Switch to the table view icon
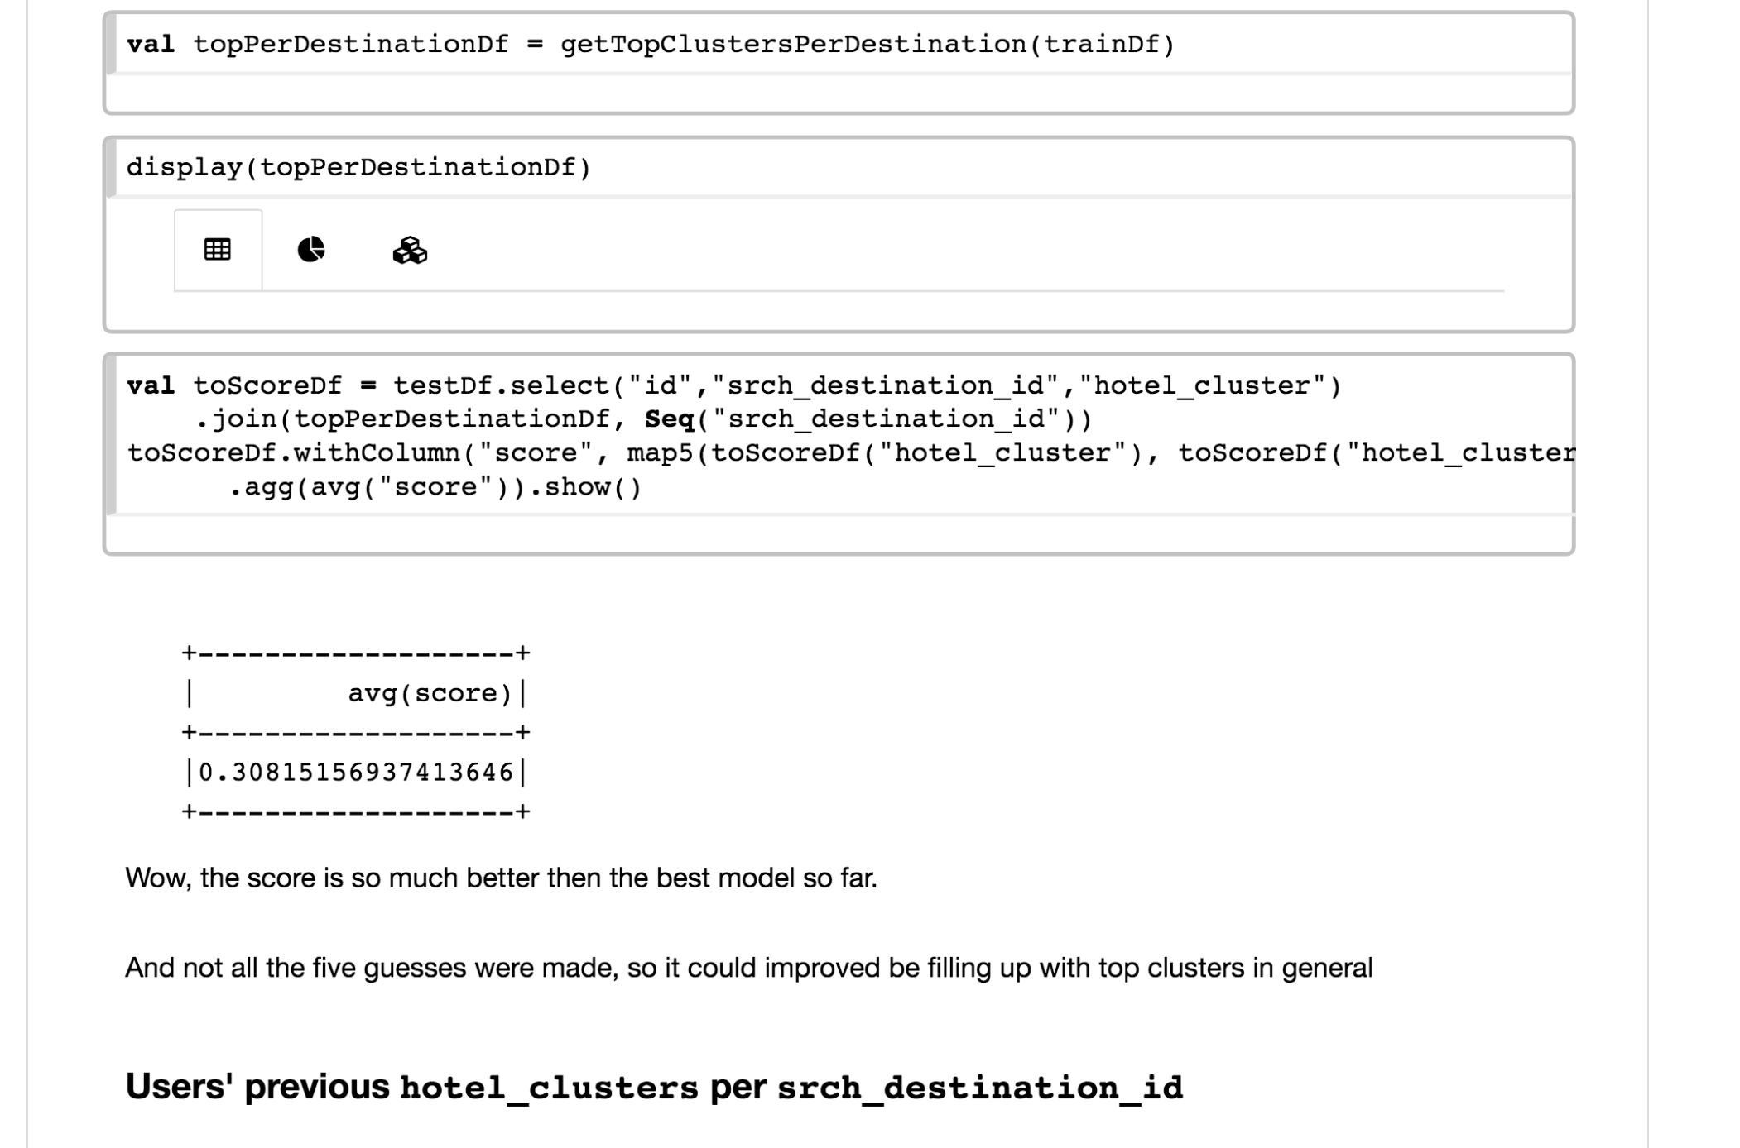Screen dimensions: 1740x1148 218,250
